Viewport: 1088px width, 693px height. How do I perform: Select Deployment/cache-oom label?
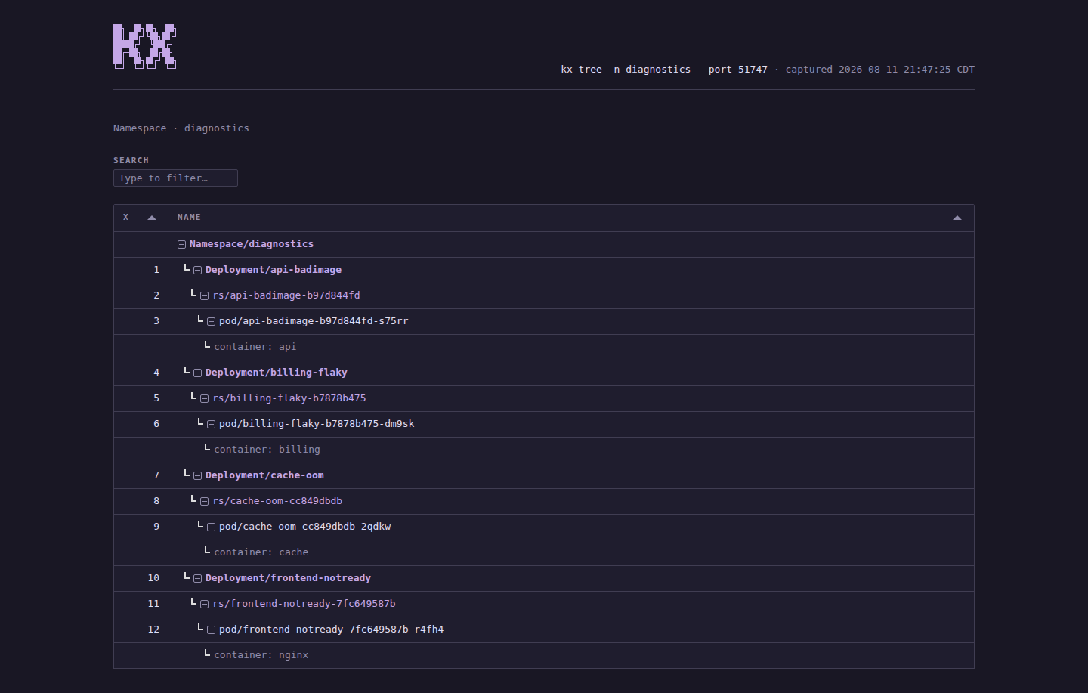pos(264,475)
